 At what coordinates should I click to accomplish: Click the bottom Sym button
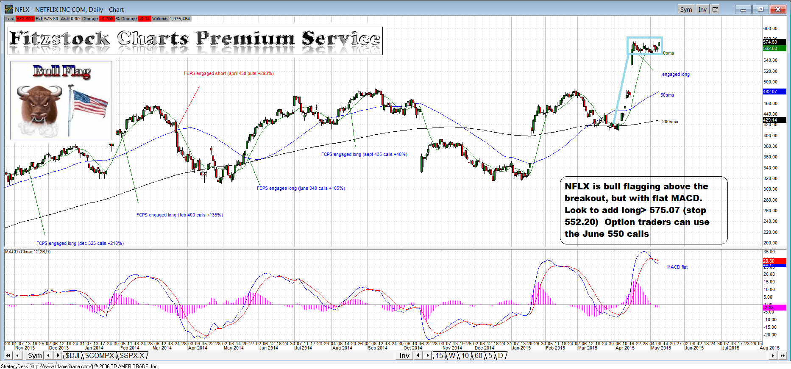point(35,355)
